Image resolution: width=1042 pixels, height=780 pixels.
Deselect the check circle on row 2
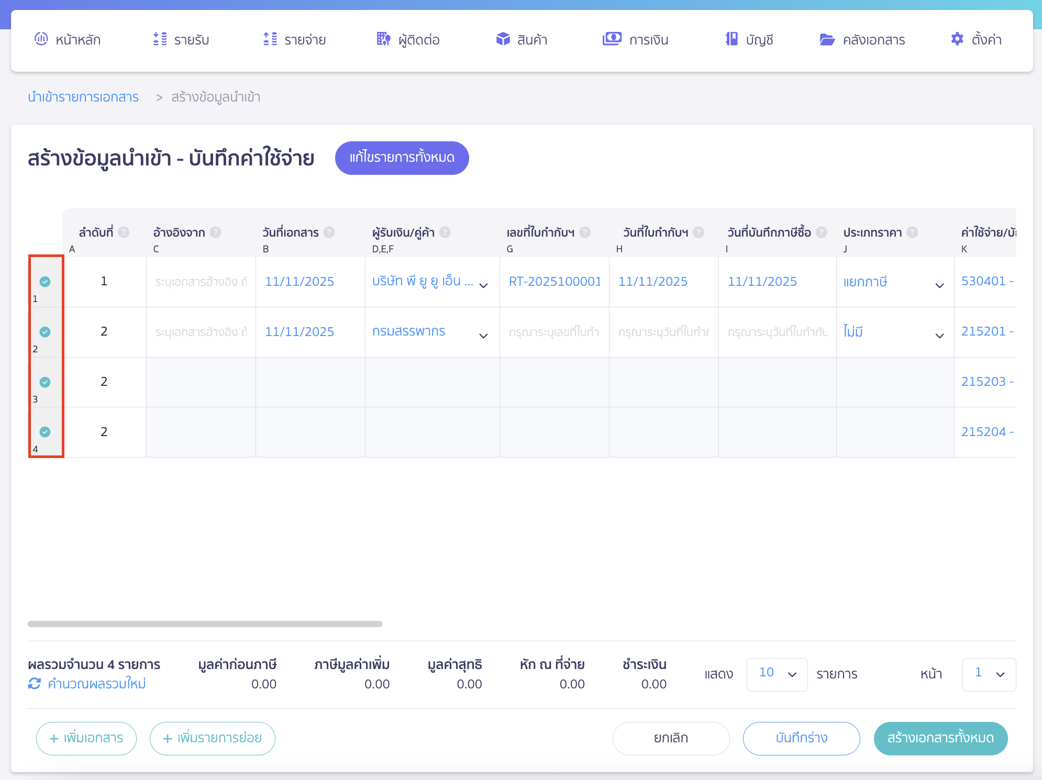click(x=46, y=332)
